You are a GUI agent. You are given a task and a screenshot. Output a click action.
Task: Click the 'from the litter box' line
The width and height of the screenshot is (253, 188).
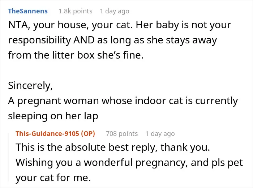(76, 55)
